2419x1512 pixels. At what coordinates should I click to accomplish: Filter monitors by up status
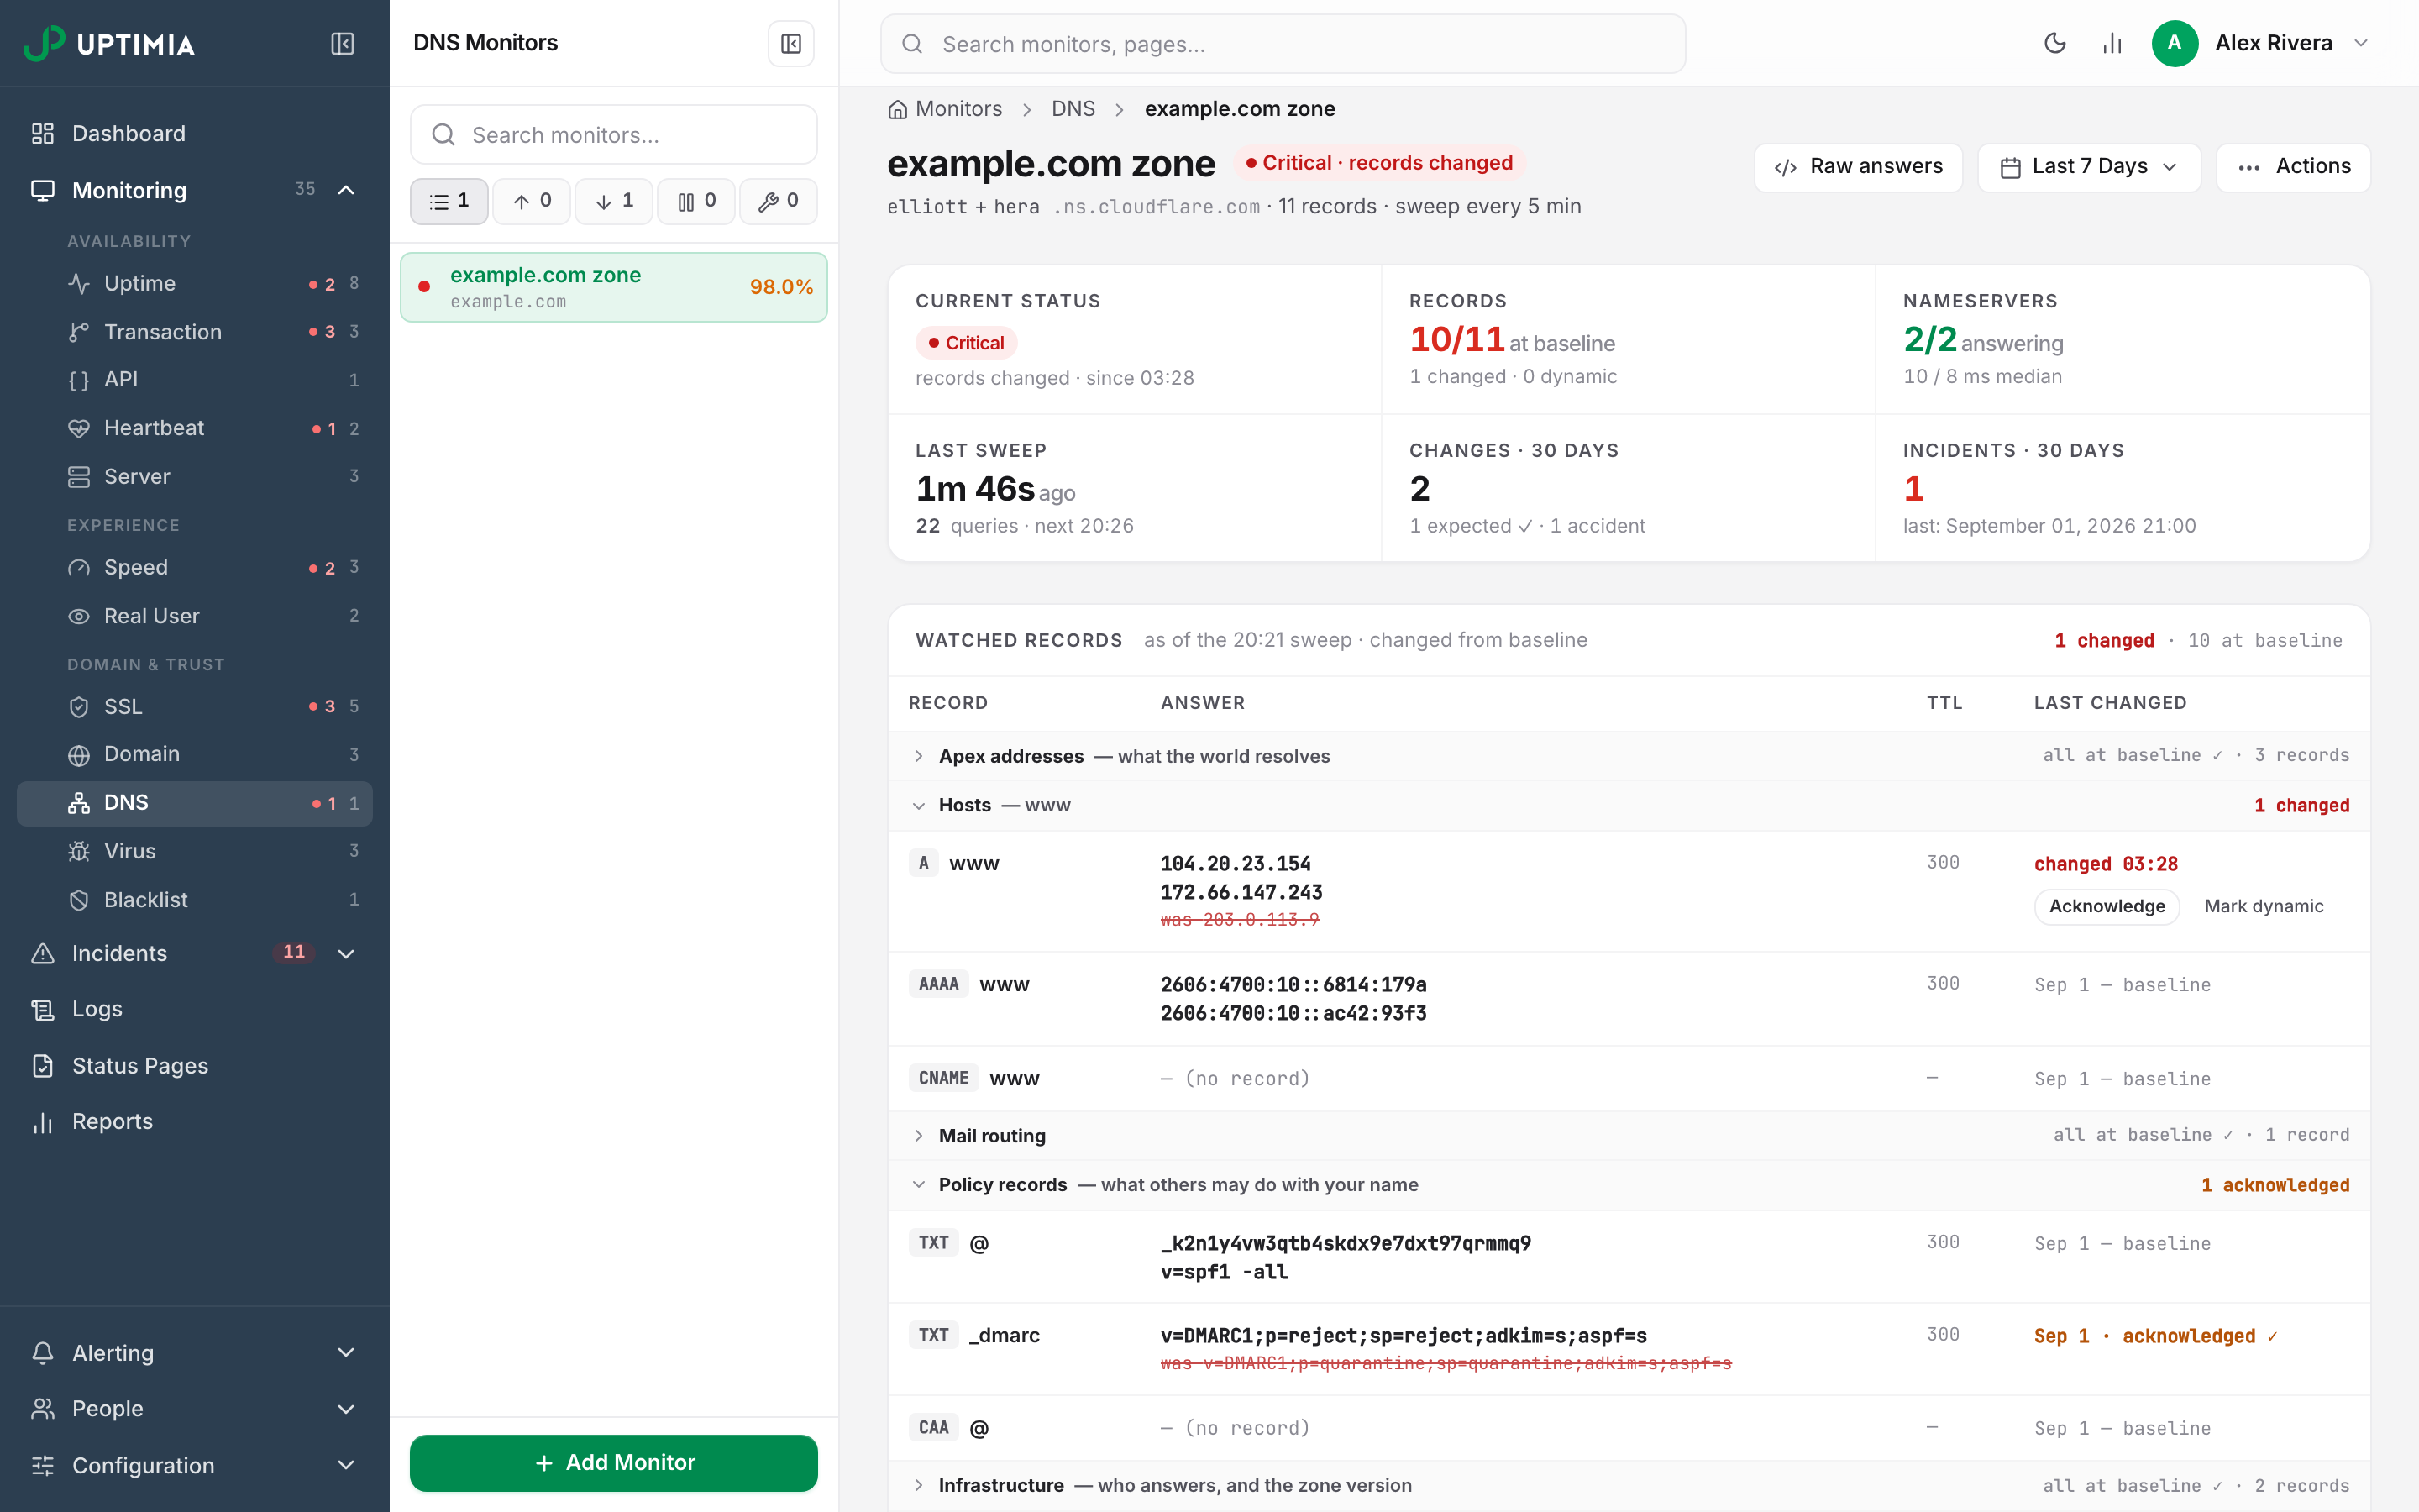pyautogui.click(x=532, y=201)
